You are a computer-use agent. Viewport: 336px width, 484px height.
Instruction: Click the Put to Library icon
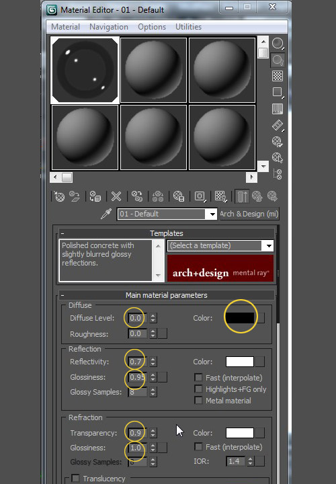point(179,196)
